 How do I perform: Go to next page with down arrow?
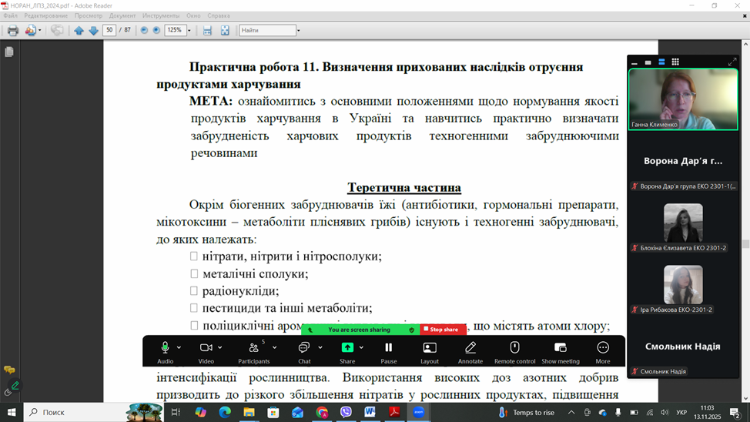tap(93, 31)
